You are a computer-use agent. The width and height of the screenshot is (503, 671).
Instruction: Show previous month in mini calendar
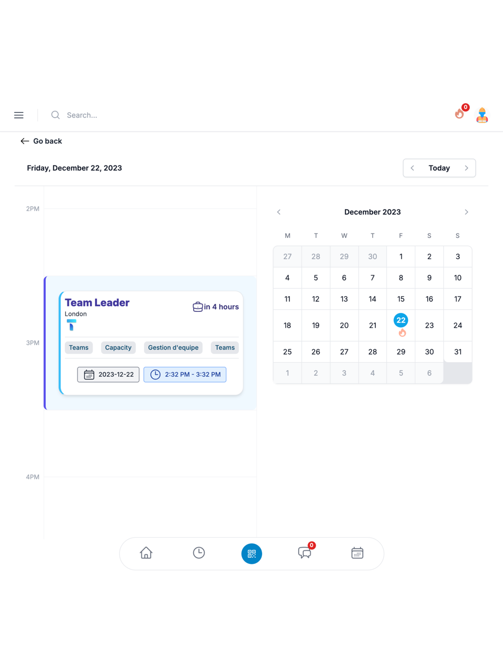coord(279,212)
